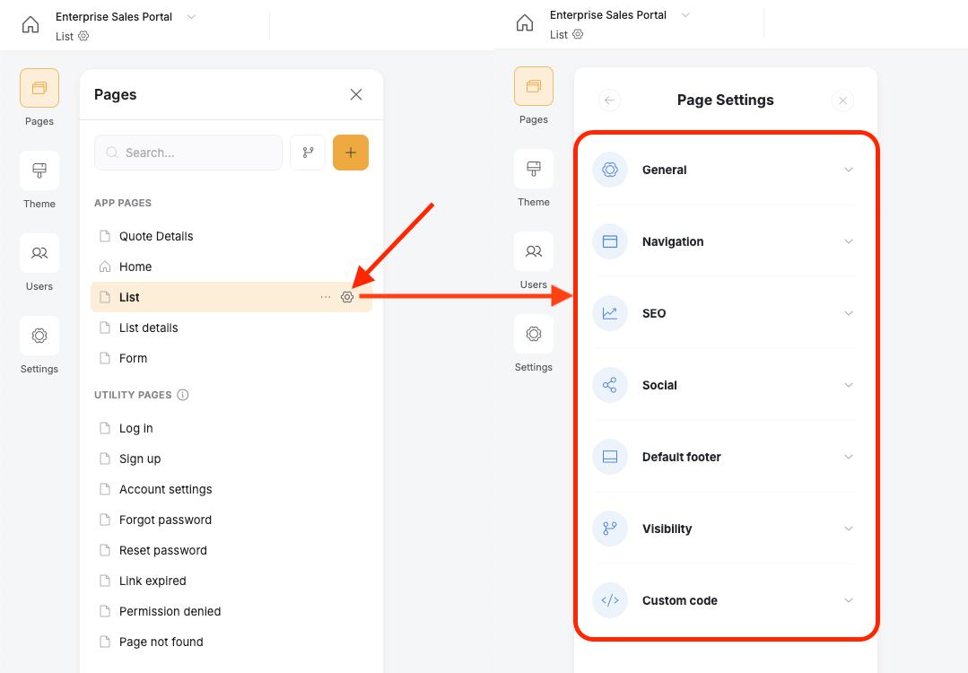Screen dimensions: 968x673
Task: Click the APP PAGES heading
Action: click(x=123, y=203)
